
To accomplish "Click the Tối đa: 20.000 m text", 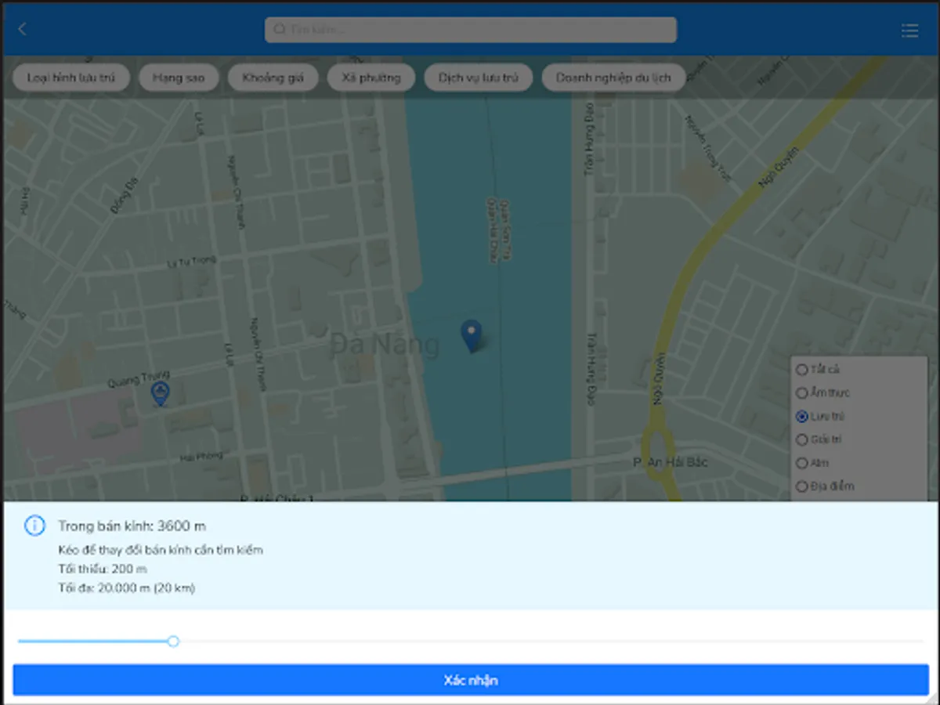I will click(126, 587).
